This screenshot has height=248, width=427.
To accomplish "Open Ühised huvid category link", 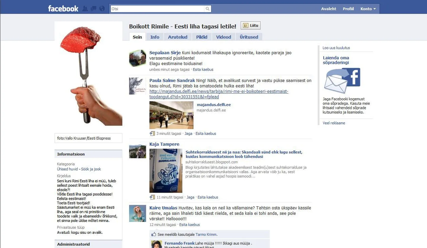I will (67, 169).
